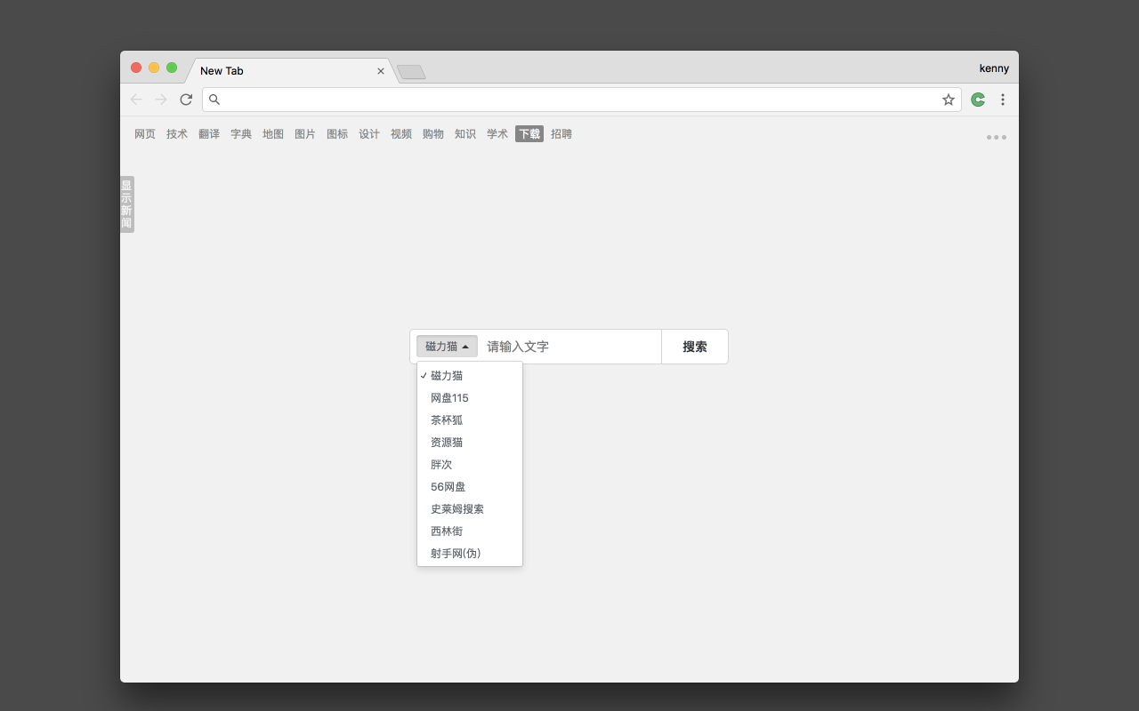Select the 设计 category

[369, 134]
